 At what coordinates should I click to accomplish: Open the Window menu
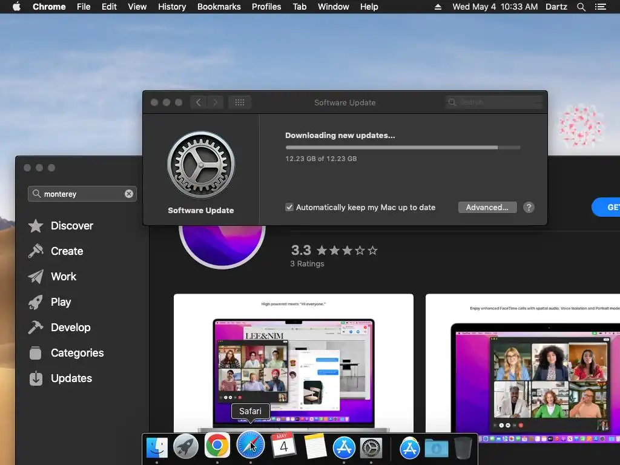tap(334, 7)
